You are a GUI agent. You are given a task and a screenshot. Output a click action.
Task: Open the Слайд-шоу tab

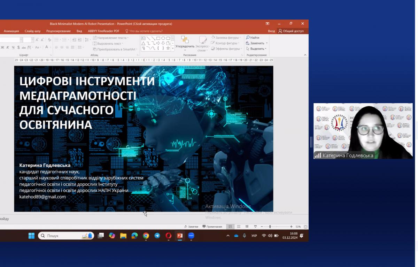pos(32,31)
